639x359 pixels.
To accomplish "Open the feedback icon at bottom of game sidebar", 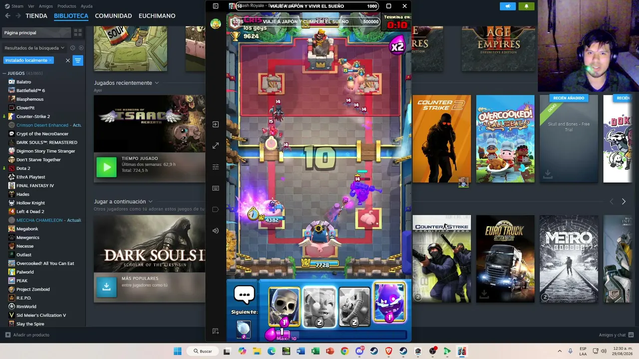I will (x=216, y=331).
